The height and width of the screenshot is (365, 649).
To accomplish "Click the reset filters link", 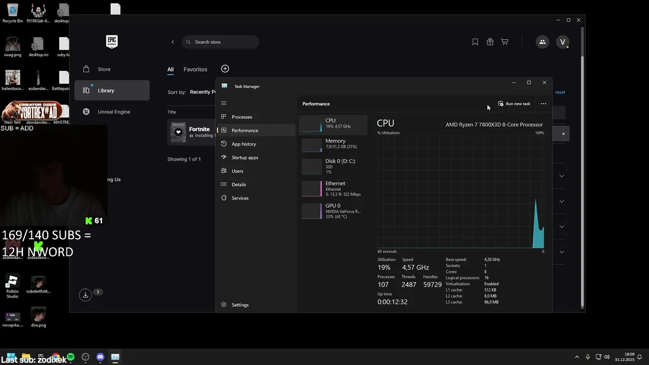I will tap(560, 92).
